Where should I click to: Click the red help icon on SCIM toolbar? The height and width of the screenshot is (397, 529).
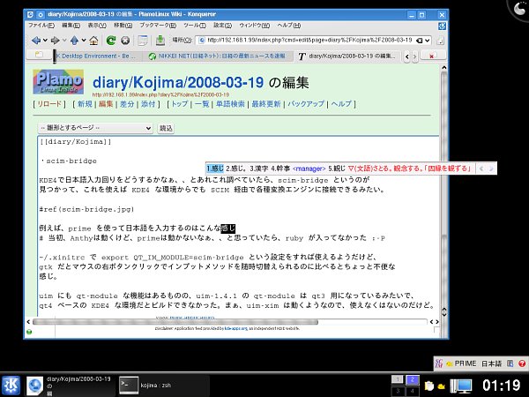coord(522,363)
